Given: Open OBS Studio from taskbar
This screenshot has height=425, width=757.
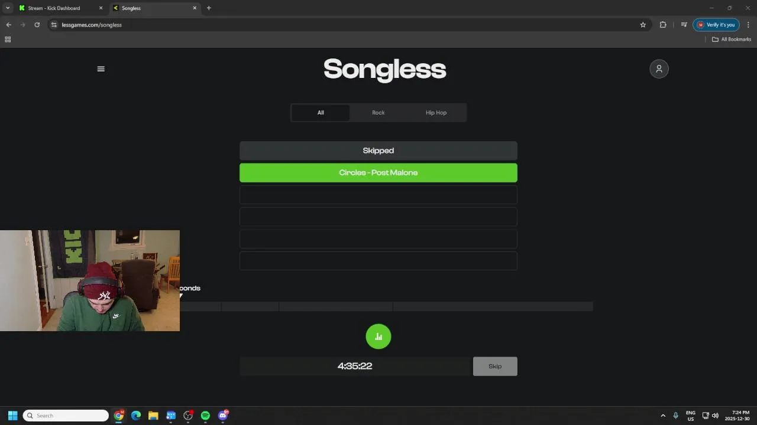Looking at the screenshot, I should pos(188,416).
